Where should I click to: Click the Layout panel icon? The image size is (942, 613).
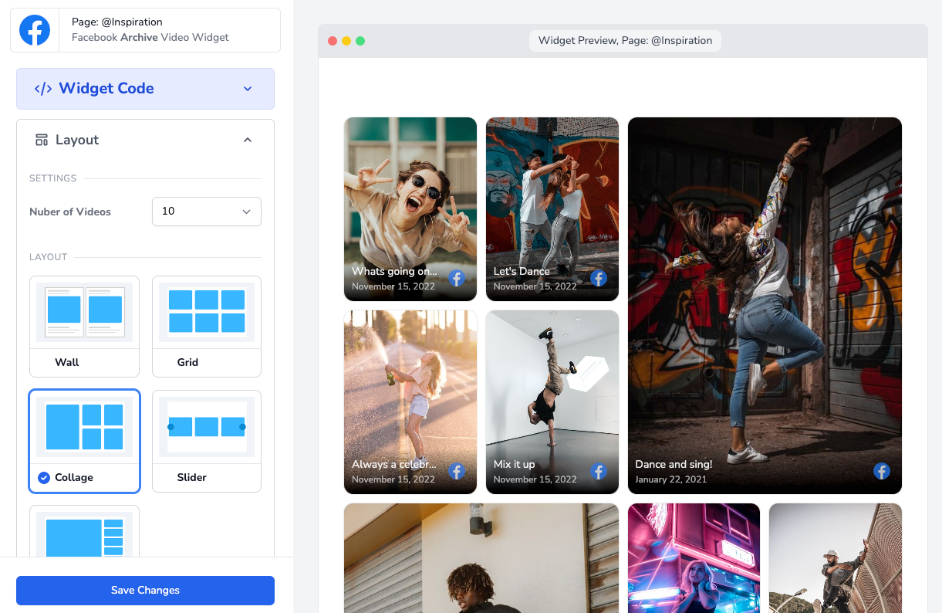click(x=42, y=140)
